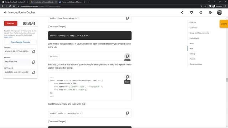Click the browser address bar
The image size is (228, 128).
[x=108, y=6]
